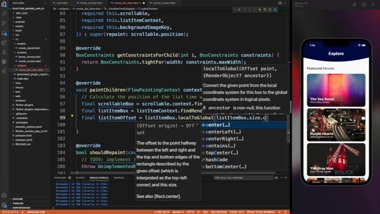This screenshot has height=214, width=380.
Task: Tap The Sea Beast movie card in simulator
Action: (336, 90)
